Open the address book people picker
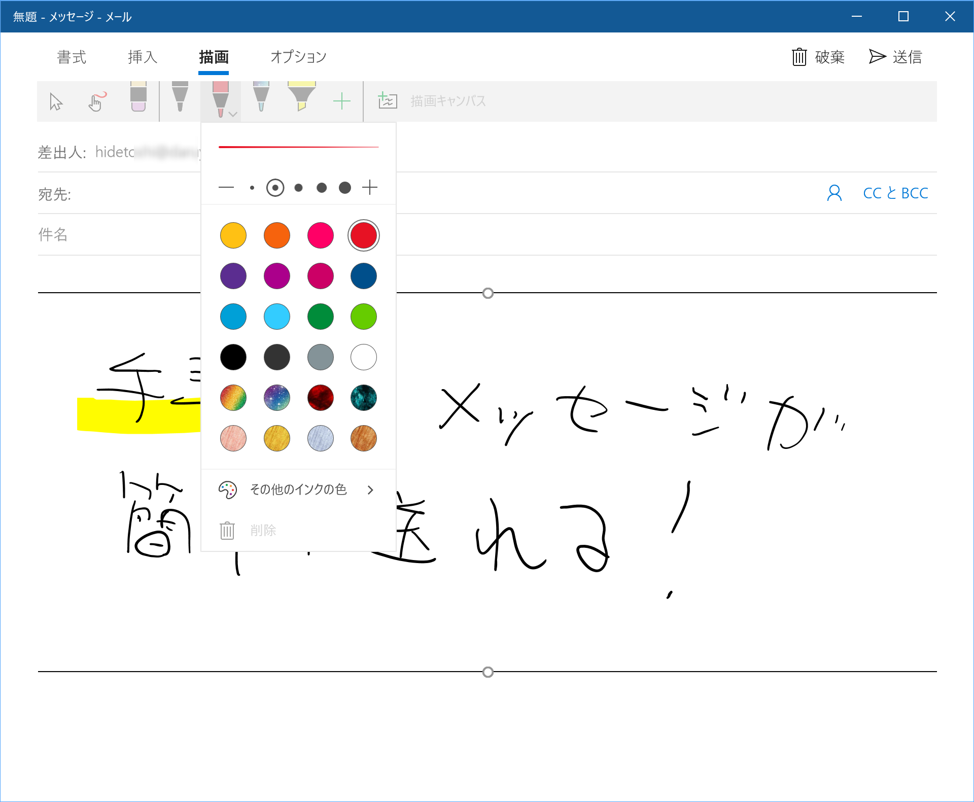Image resolution: width=974 pixels, height=802 pixels. 834,193
